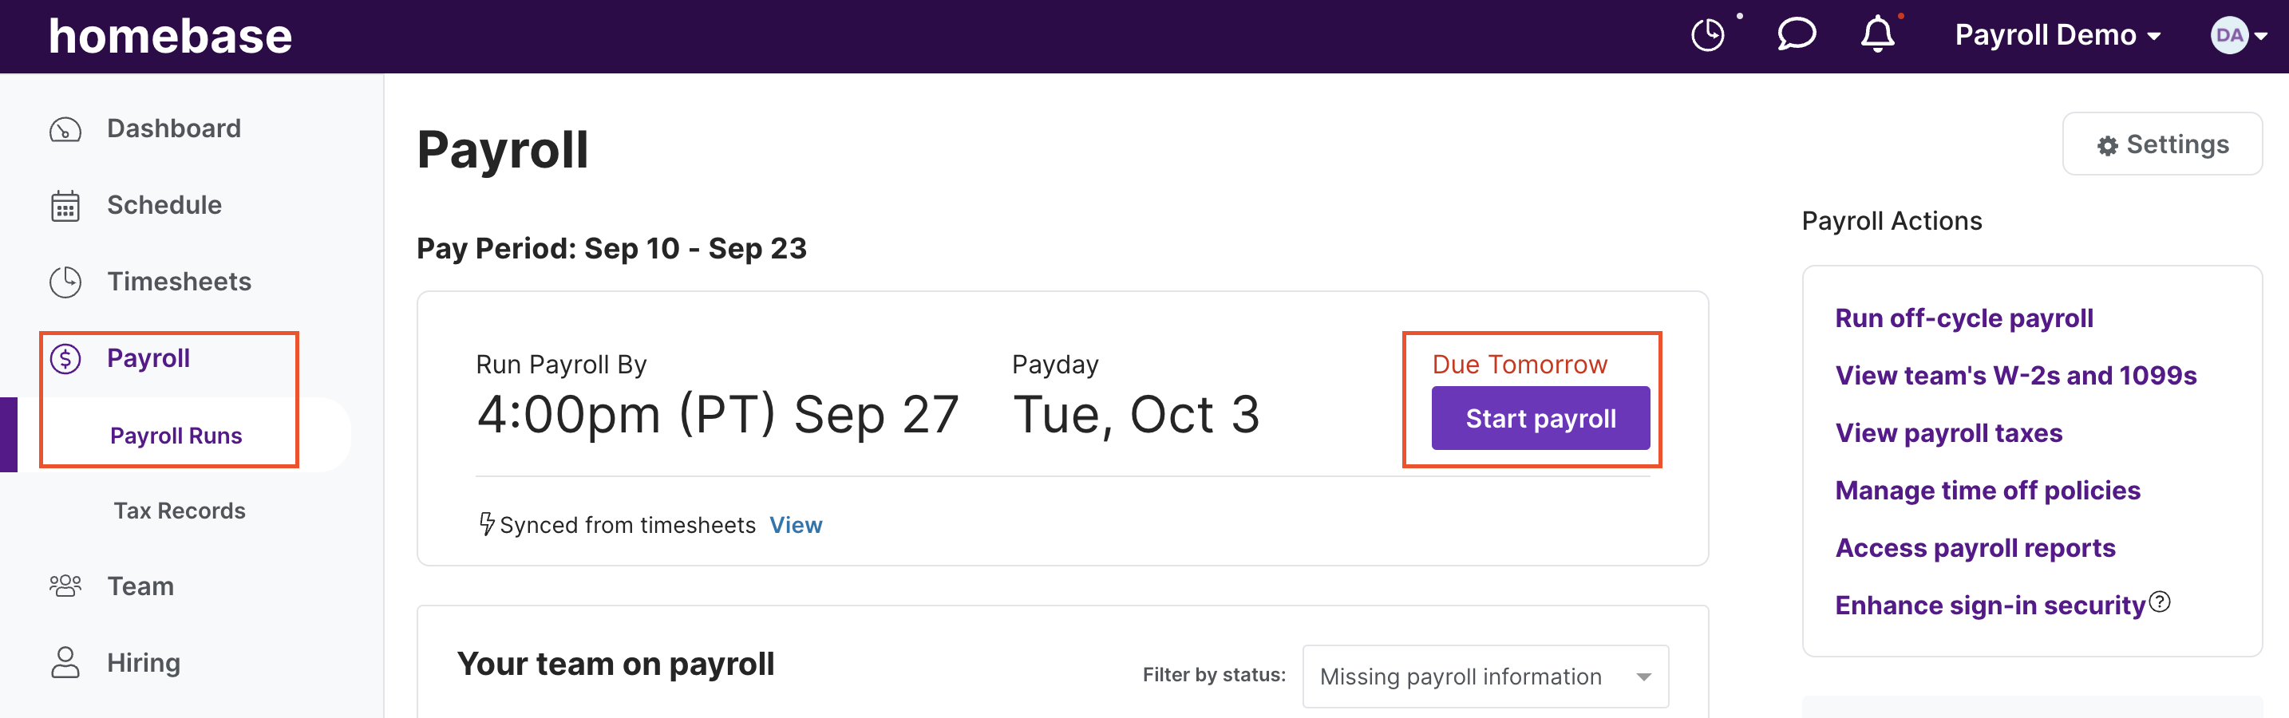Open Run off-cycle payroll

(x=1964, y=318)
